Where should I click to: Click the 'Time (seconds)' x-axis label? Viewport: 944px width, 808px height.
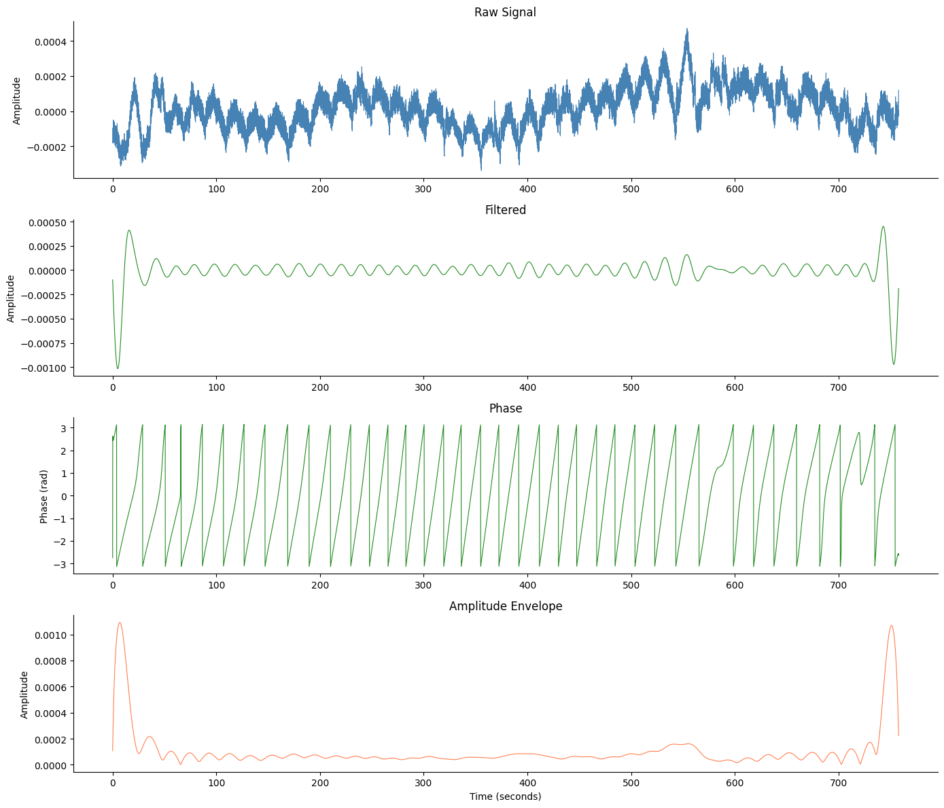coord(505,796)
